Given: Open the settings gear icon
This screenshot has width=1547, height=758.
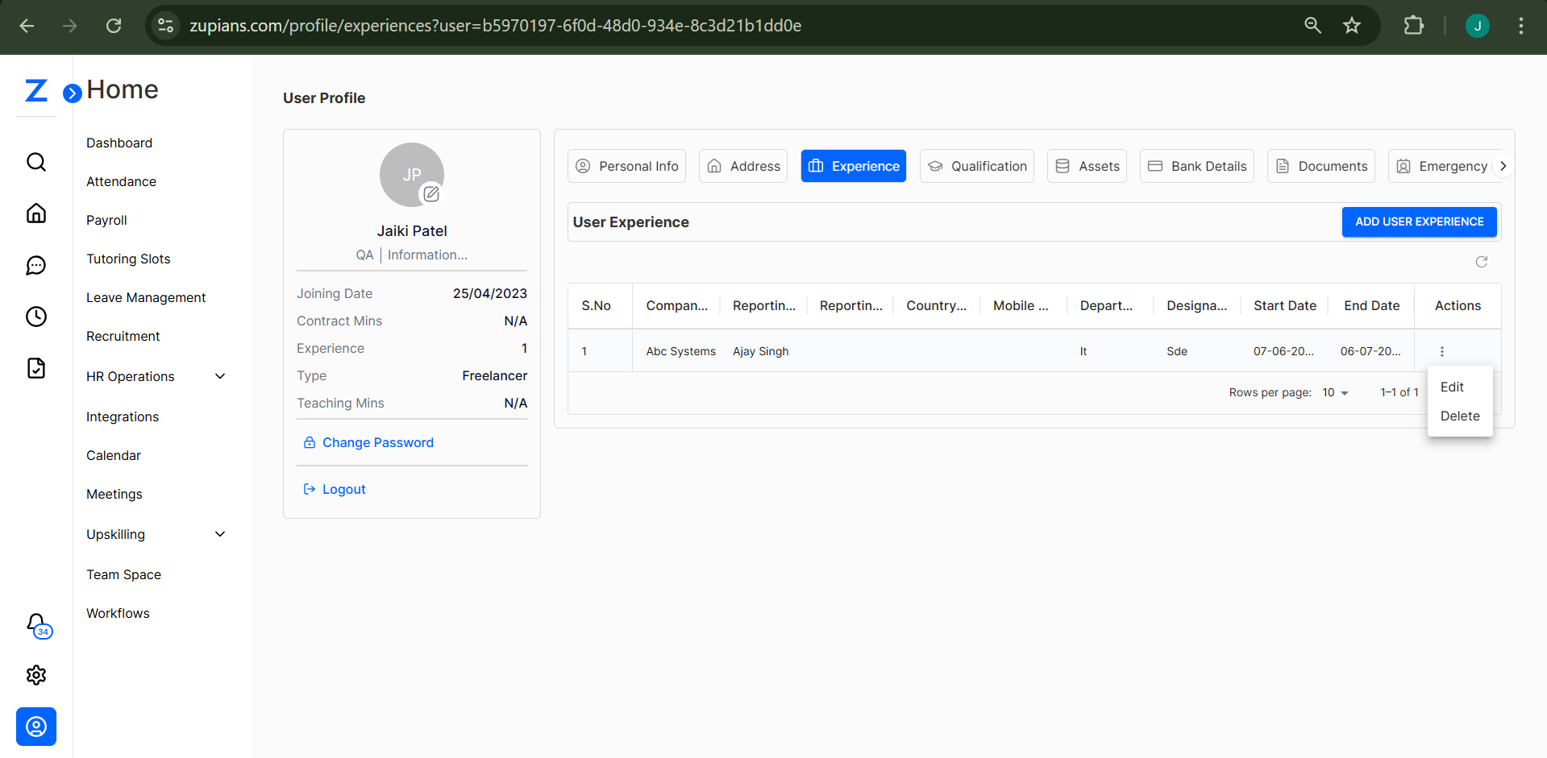Looking at the screenshot, I should [x=36, y=675].
